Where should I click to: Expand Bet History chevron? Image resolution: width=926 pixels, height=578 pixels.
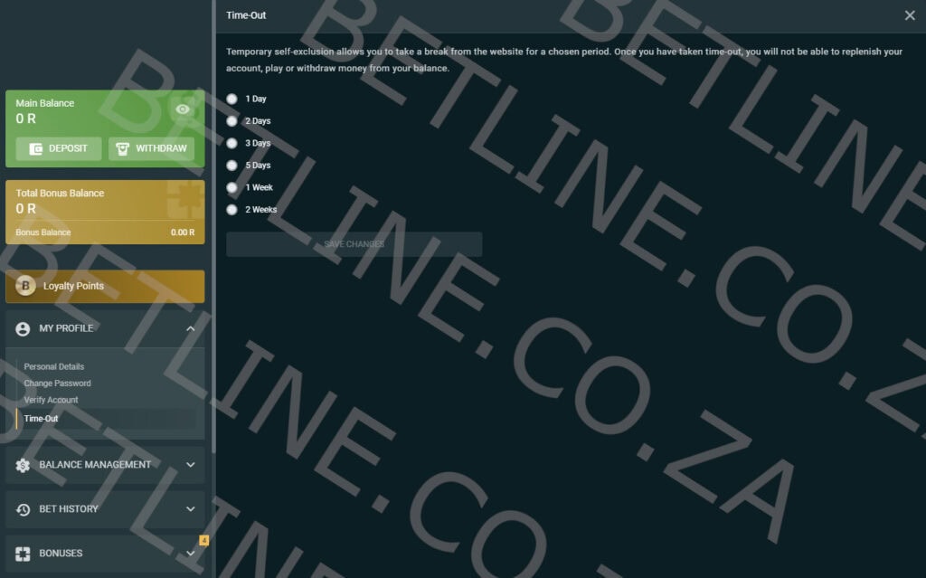(190, 509)
